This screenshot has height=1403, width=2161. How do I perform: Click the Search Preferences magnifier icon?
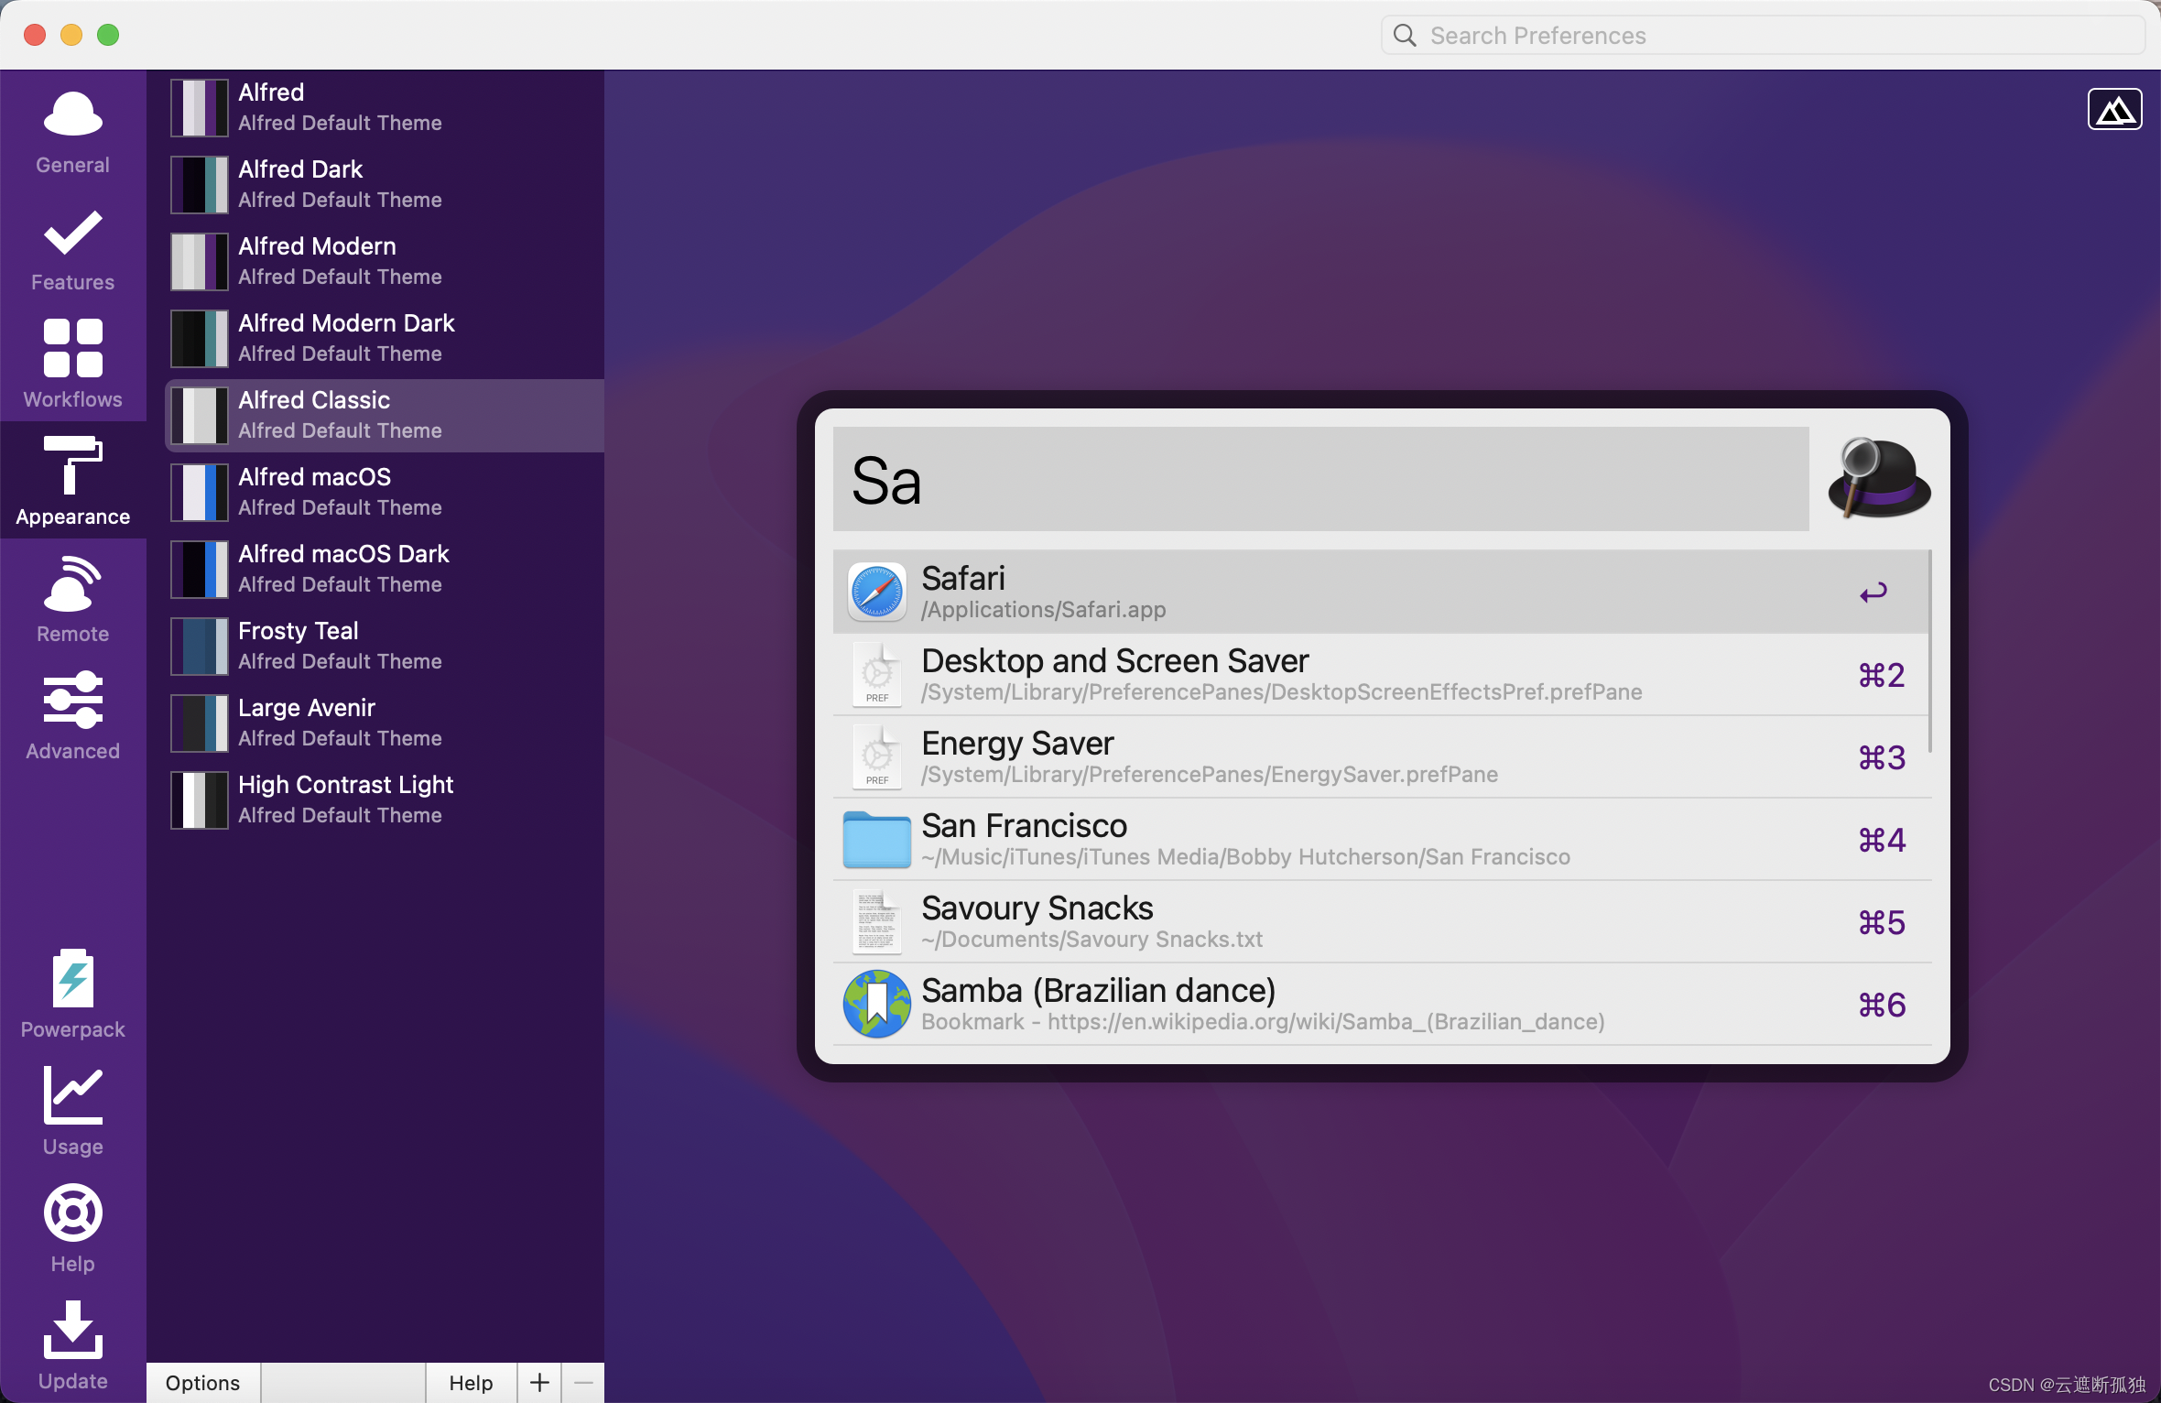1405,35
